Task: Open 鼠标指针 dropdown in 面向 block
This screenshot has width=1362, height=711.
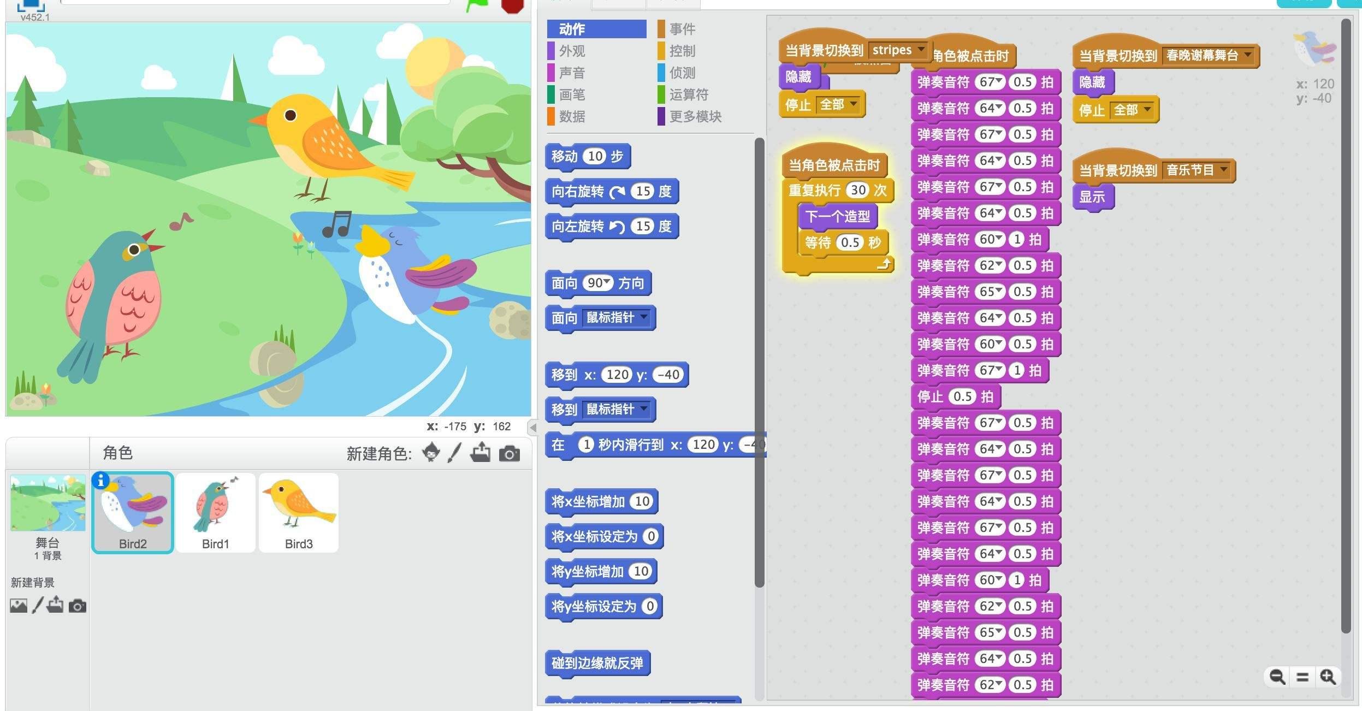Action: coord(644,317)
